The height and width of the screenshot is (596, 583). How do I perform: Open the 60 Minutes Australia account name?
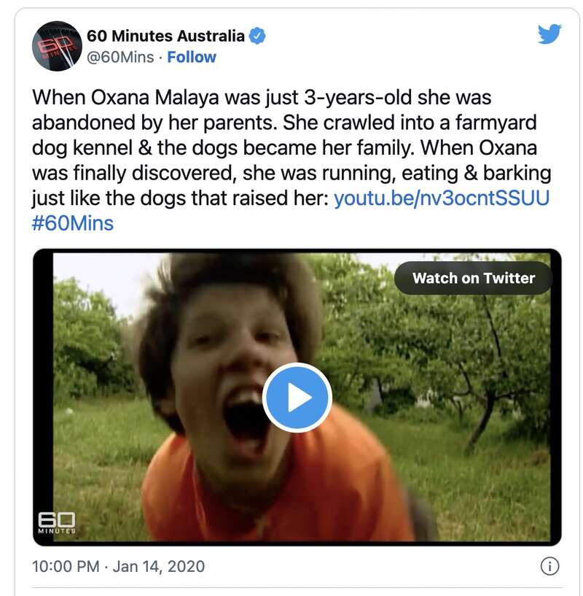[x=165, y=35]
